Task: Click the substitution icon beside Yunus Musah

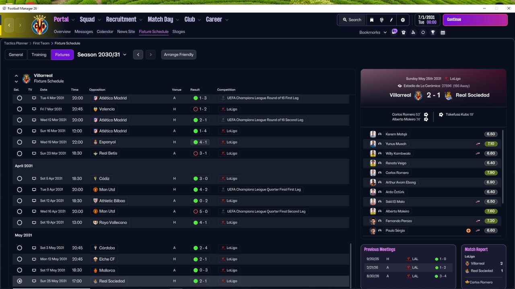Action: tap(478, 144)
